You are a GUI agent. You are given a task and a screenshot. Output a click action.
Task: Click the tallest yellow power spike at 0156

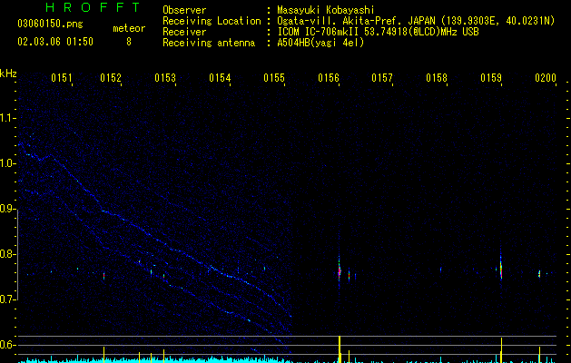tap(340, 349)
